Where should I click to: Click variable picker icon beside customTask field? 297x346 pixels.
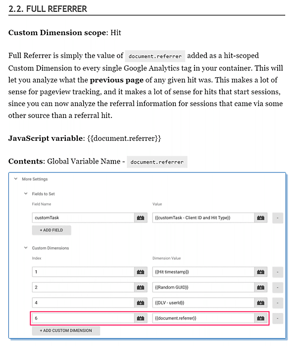tap(141, 218)
